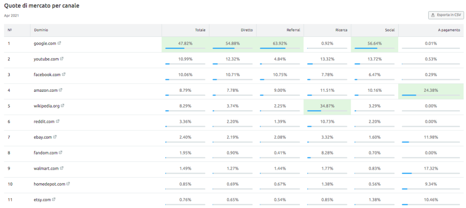Open external link icon next to walmart.com
Screen dimensions: 466x208
62,168
